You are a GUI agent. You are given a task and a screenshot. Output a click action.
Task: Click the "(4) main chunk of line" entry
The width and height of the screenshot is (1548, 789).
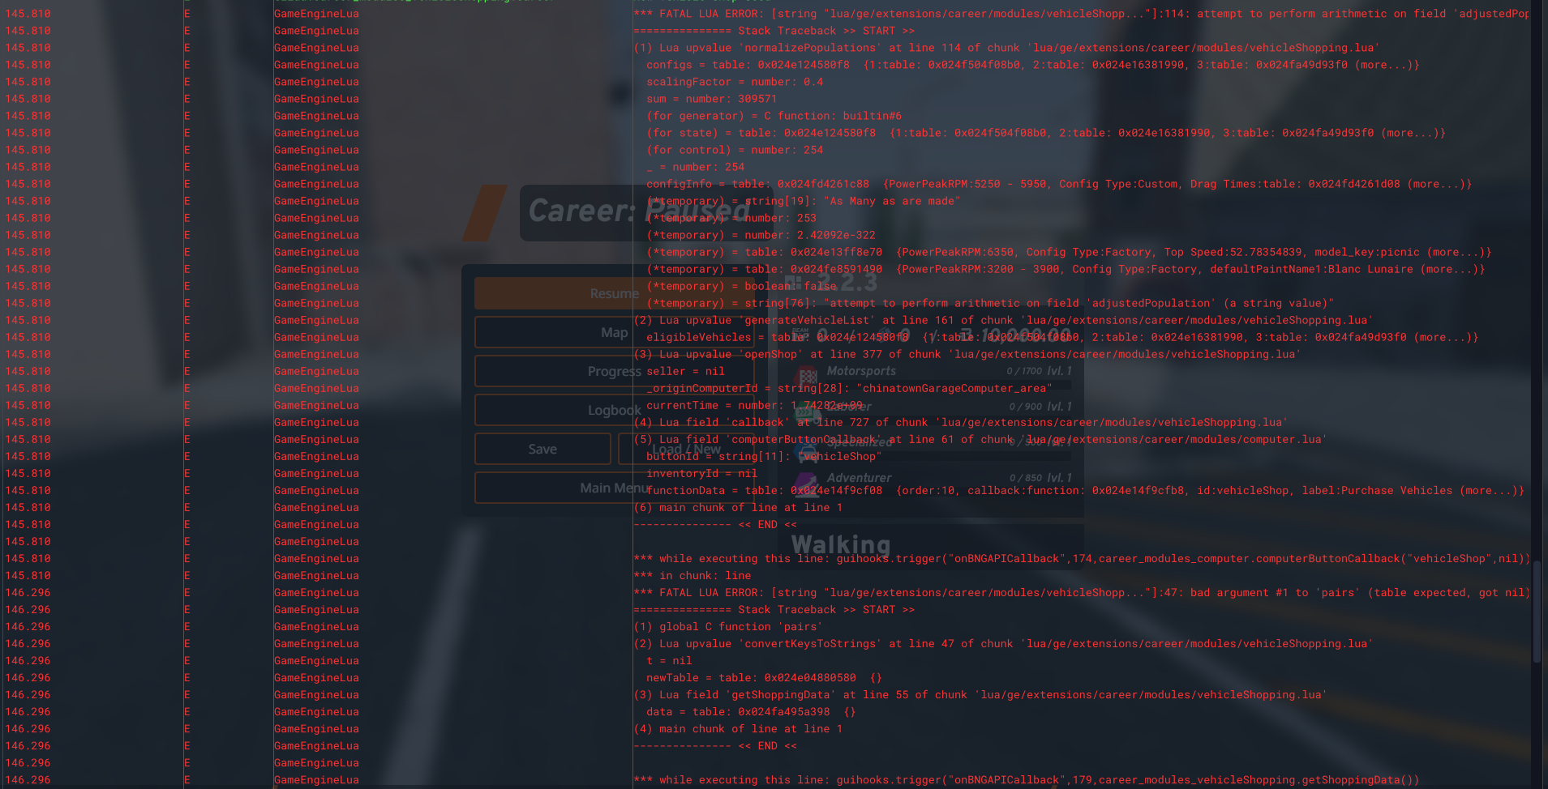[x=738, y=728]
